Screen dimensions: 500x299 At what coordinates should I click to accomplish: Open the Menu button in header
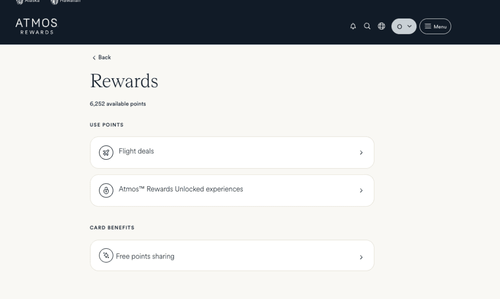435,26
